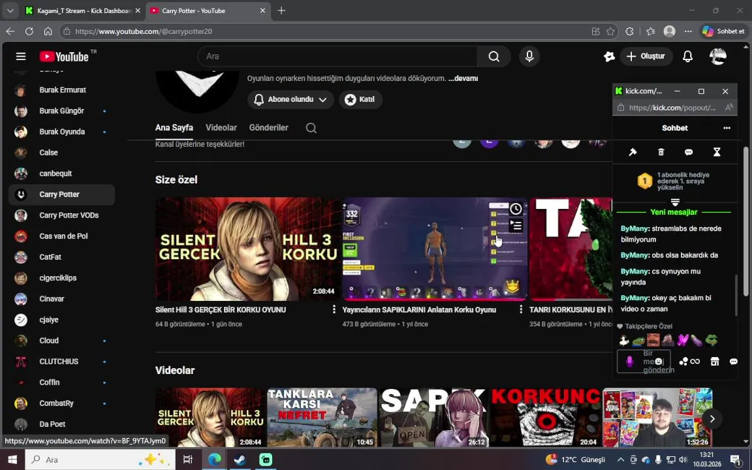
Task: Open weather widget 12°C Güneşli
Action: coord(576,460)
